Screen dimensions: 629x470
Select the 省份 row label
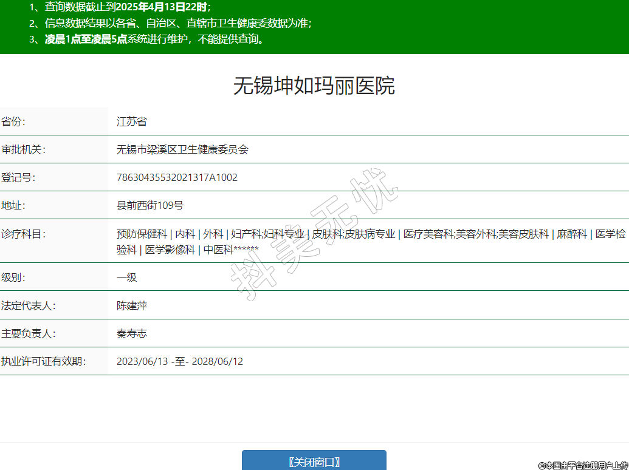tap(13, 121)
